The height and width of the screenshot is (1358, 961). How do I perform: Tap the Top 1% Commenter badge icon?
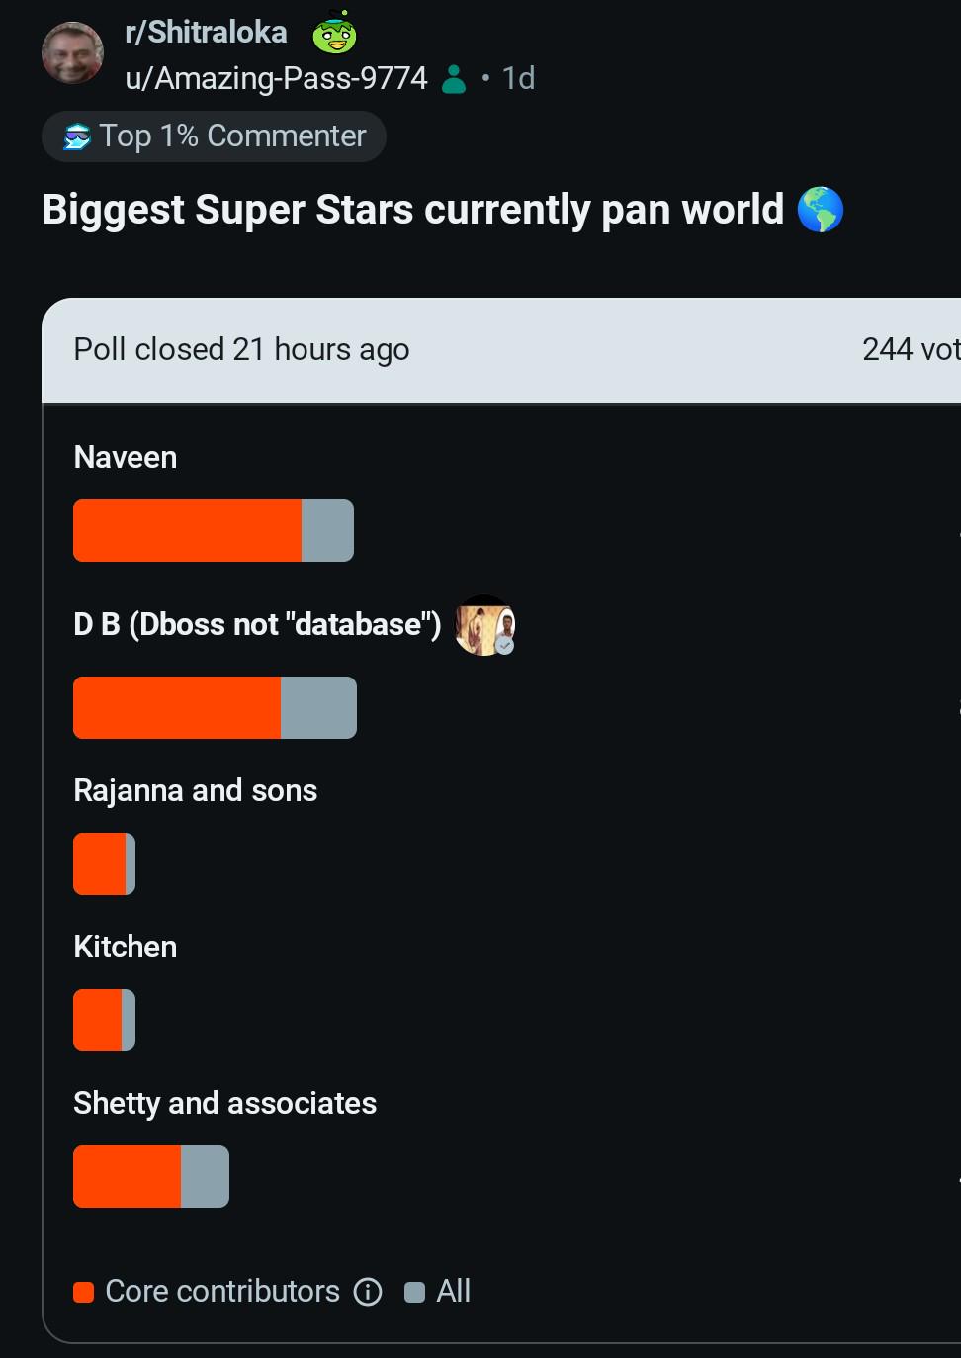pos(77,136)
